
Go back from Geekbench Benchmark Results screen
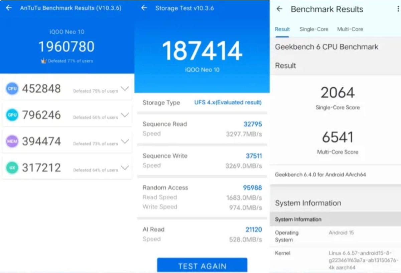tap(279, 9)
